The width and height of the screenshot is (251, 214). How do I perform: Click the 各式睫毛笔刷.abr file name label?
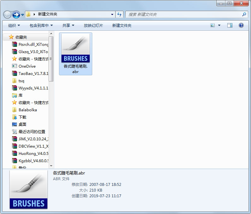point(75,69)
